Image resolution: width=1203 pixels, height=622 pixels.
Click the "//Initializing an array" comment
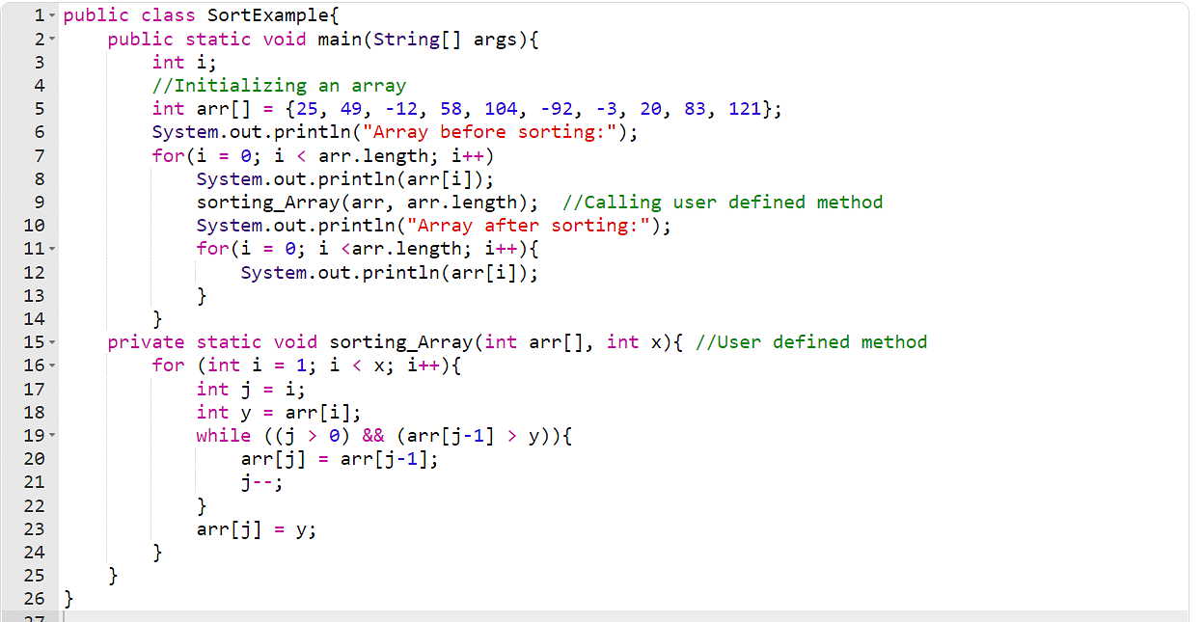click(279, 86)
